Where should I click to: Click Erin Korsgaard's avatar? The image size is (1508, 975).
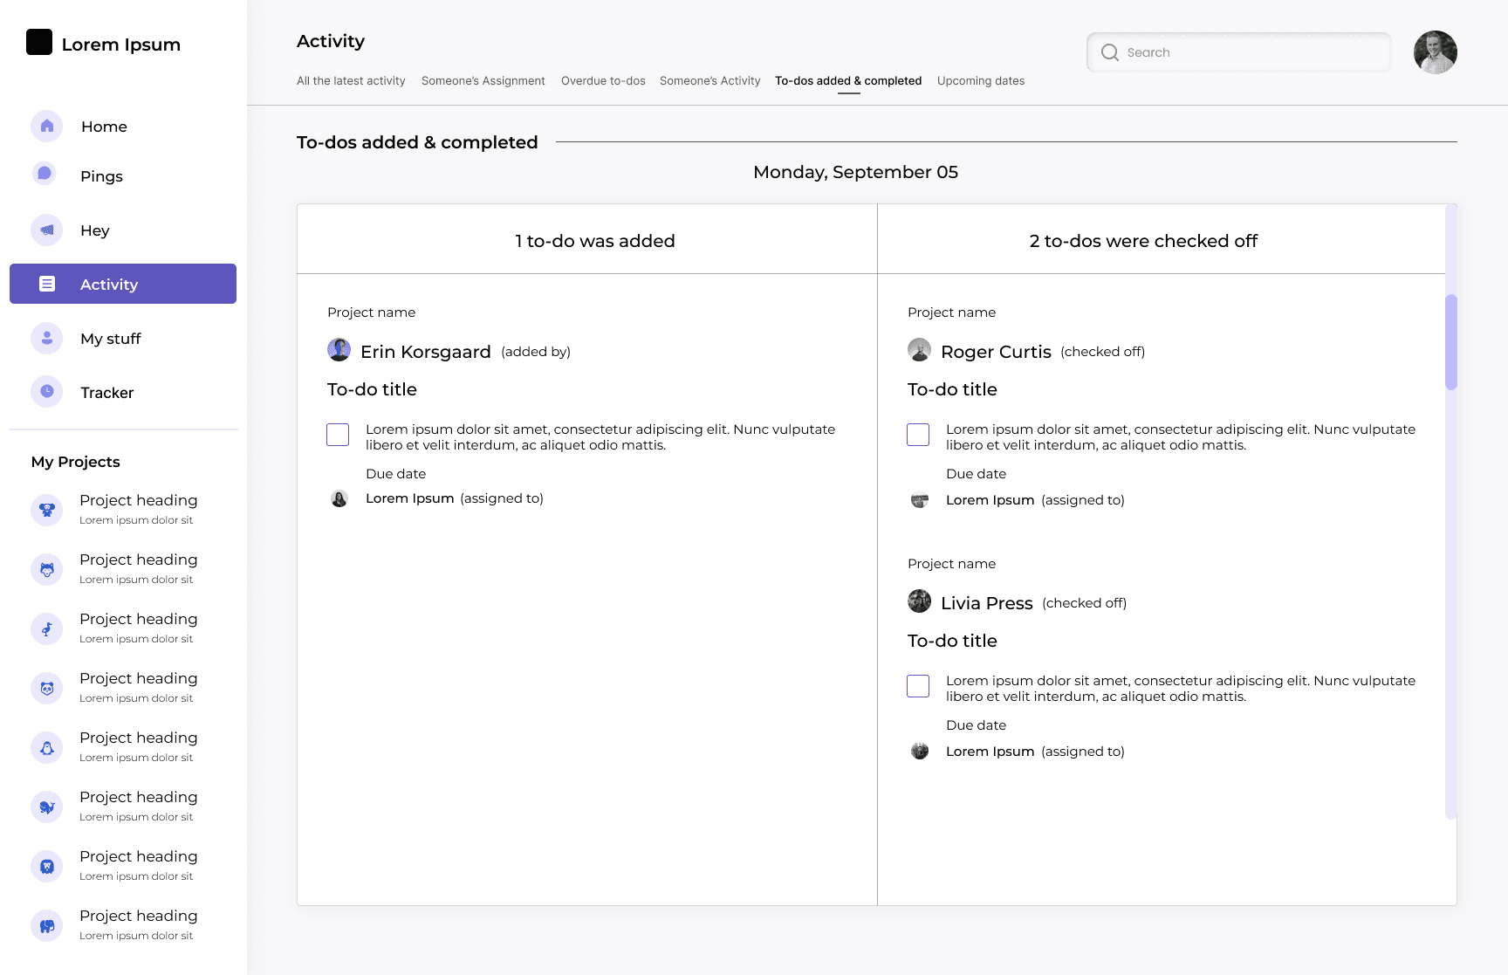coord(339,350)
